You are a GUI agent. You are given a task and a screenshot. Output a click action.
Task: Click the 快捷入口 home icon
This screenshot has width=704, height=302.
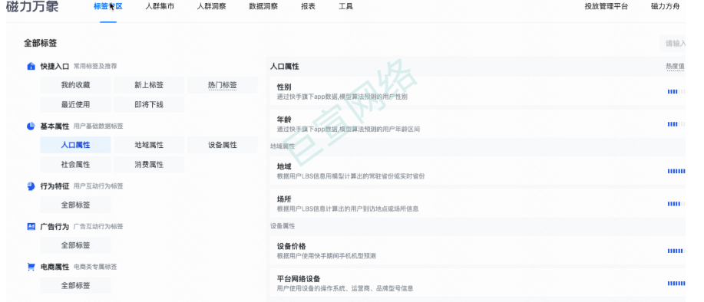[31, 67]
